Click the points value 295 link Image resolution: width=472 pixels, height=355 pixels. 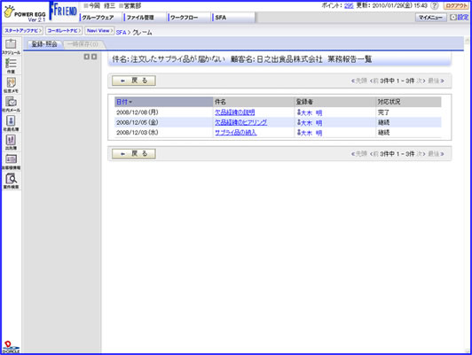point(349,5)
